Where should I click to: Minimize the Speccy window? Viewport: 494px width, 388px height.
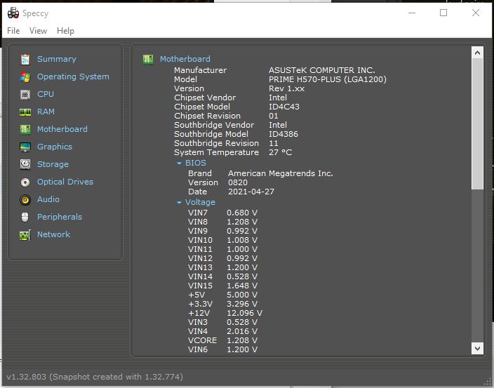click(x=412, y=13)
